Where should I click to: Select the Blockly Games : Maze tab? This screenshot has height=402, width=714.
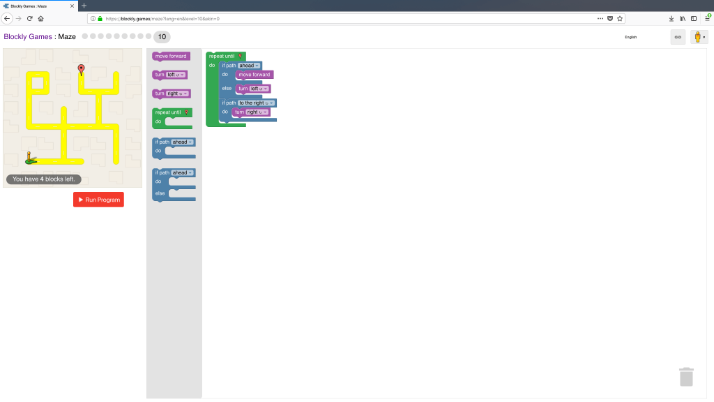(38, 6)
